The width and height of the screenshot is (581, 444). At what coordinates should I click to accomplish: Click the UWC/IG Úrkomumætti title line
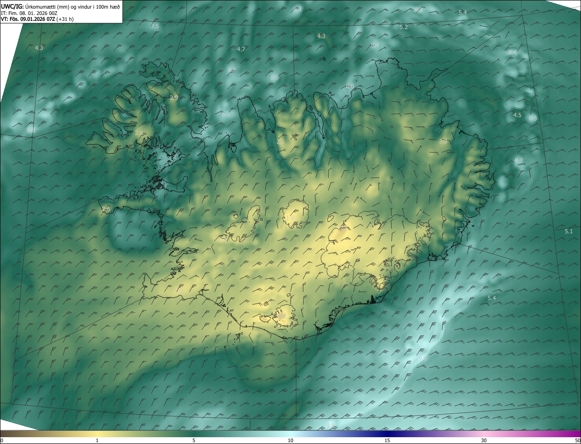click(60, 6)
